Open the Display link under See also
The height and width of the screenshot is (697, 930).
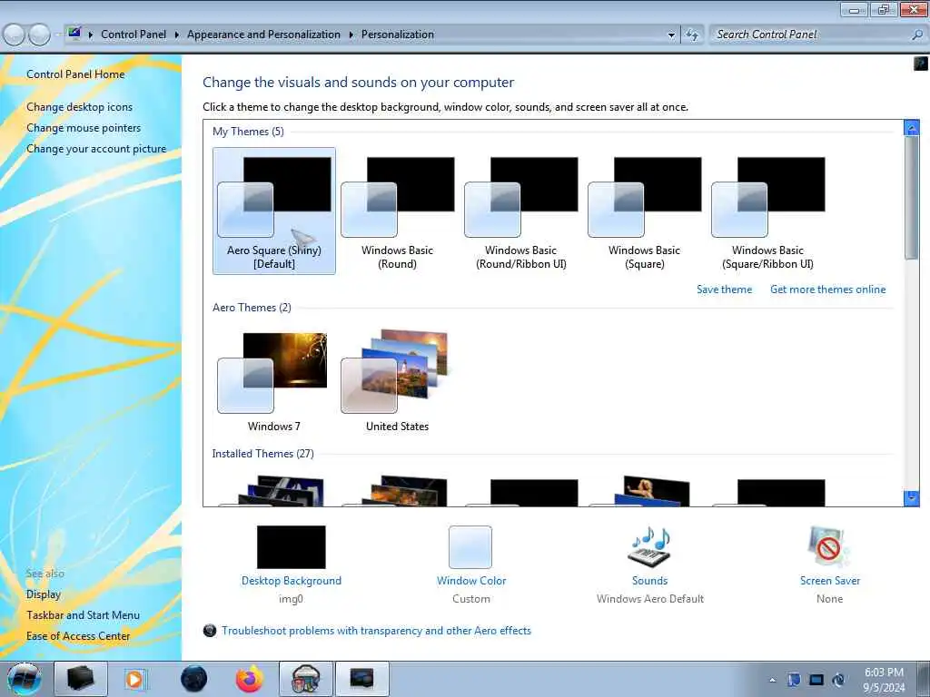(x=44, y=594)
